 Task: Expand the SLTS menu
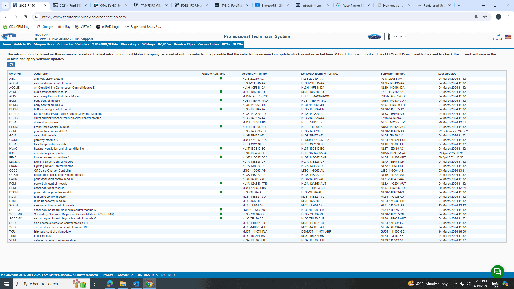pyautogui.click(x=238, y=44)
